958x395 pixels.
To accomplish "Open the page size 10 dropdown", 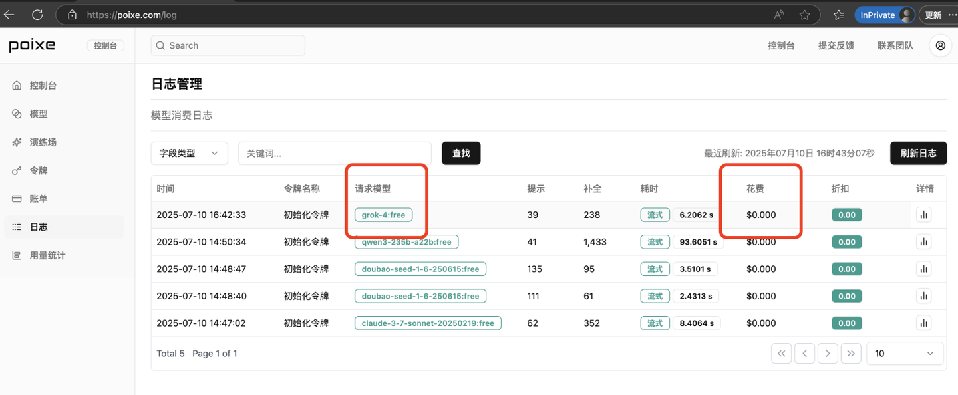I will (905, 354).
